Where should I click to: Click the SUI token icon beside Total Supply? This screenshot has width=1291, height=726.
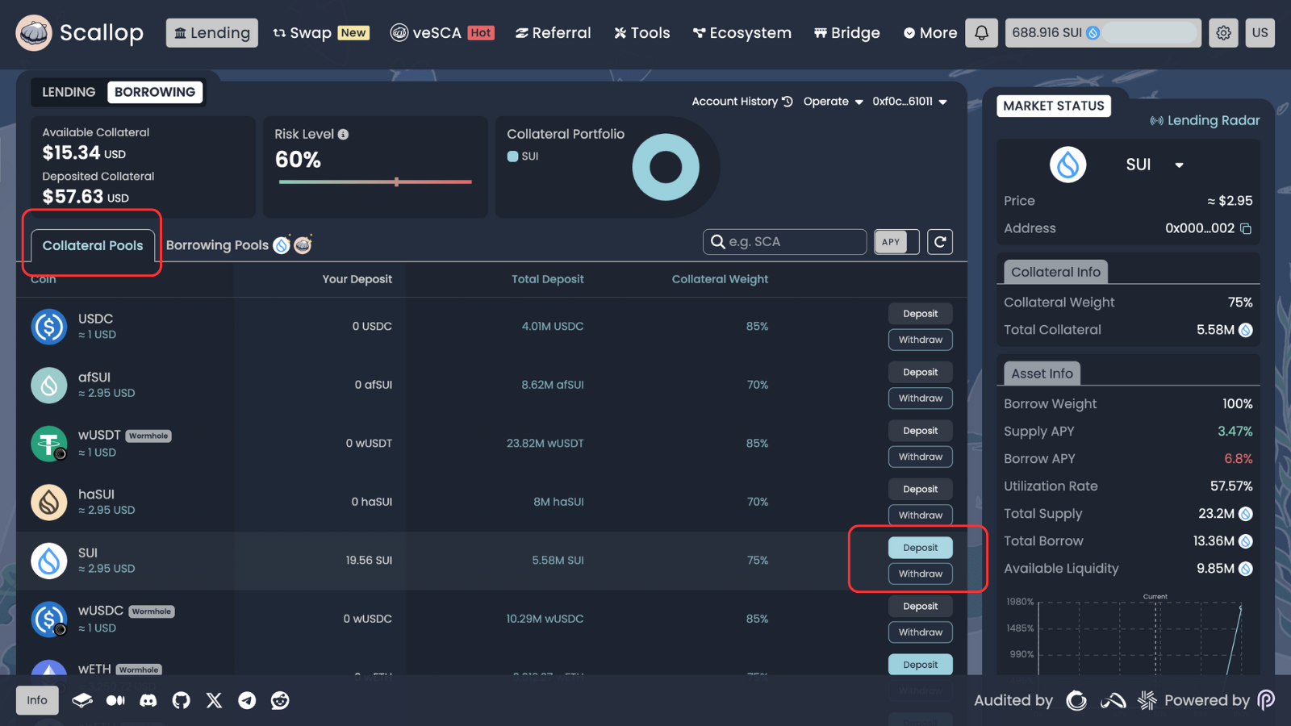coord(1246,514)
